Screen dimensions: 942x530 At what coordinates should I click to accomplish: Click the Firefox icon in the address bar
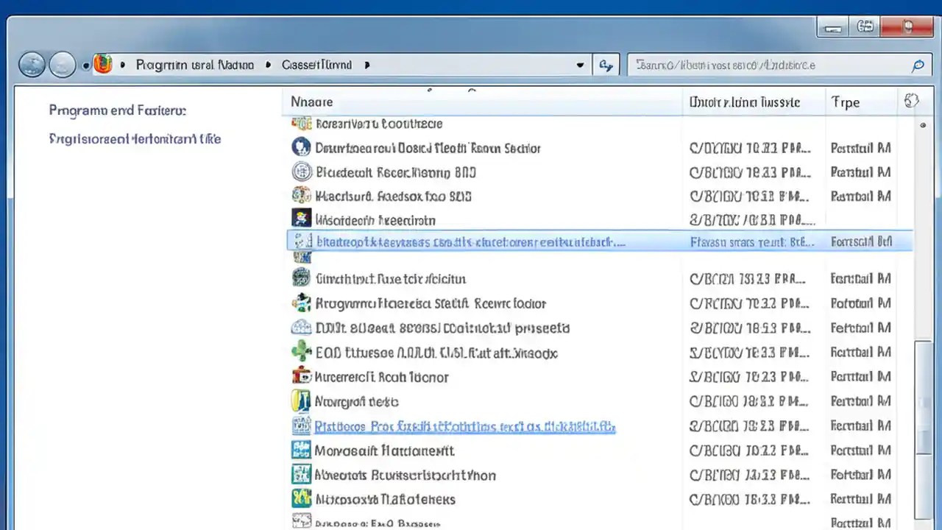103,64
